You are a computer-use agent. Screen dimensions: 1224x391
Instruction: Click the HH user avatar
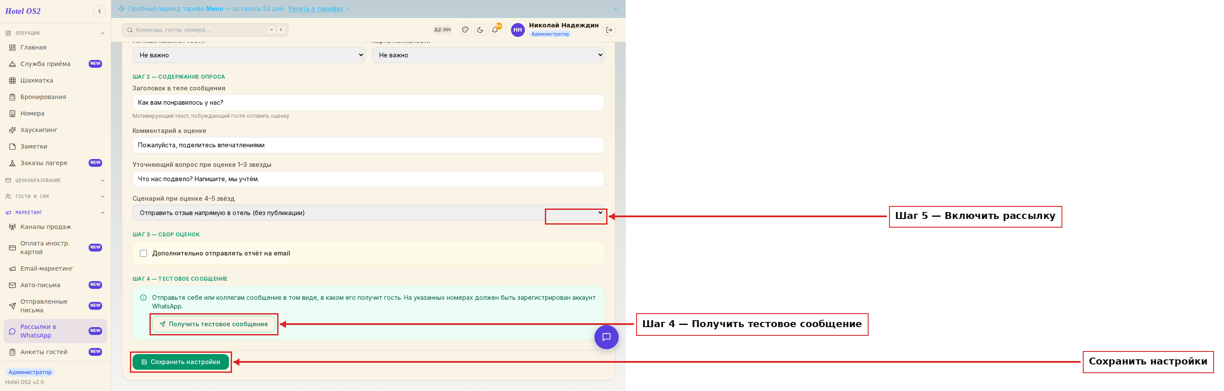(x=517, y=30)
